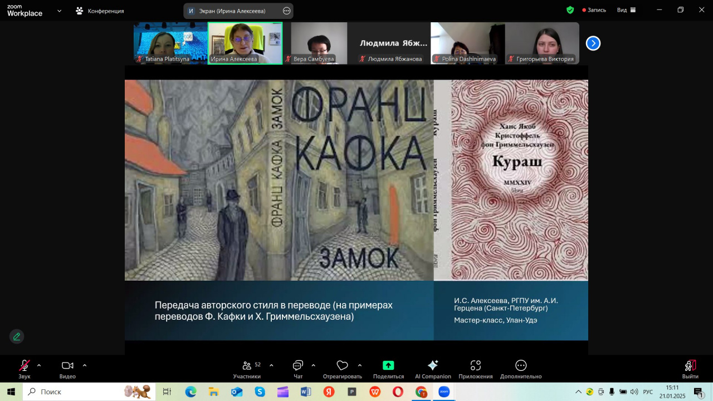Viewport: 713px width, 401px height.
Task: Click the Дополнительно more options icon
Action: [521, 366]
